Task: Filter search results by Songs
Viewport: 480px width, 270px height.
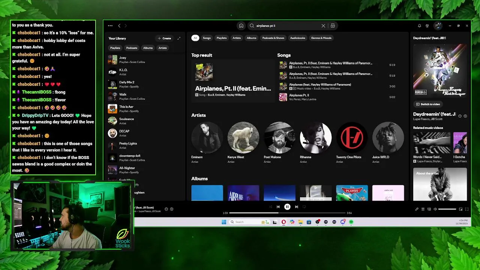Action: pyautogui.click(x=207, y=38)
